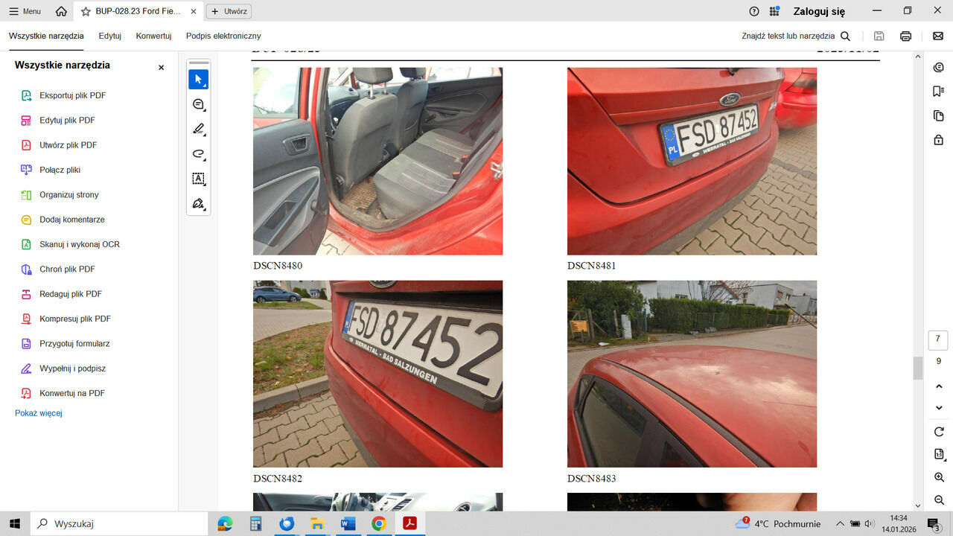The width and height of the screenshot is (953, 536).
Task: Select the comment bubble tool in floating toolbar
Action: click(x=198, y=104)
